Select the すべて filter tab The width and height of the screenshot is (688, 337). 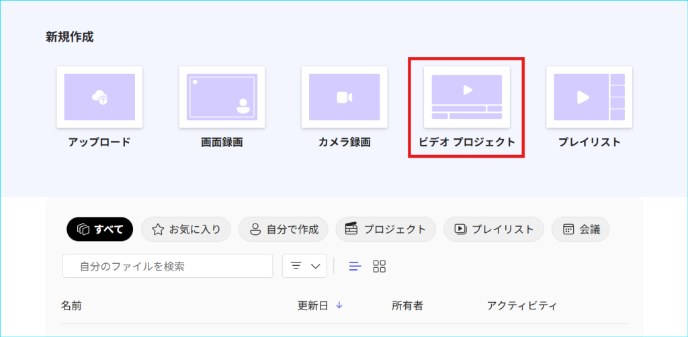[100, 229]
